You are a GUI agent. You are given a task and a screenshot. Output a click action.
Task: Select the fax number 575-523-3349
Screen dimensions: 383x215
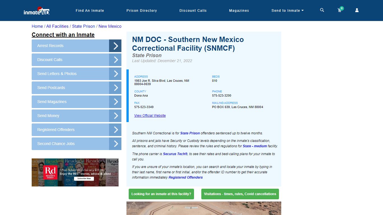(144, 107)
